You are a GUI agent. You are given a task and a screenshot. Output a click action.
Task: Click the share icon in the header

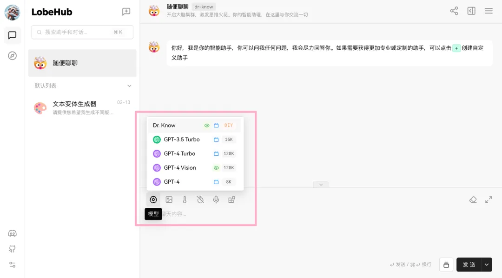[454, 11]
